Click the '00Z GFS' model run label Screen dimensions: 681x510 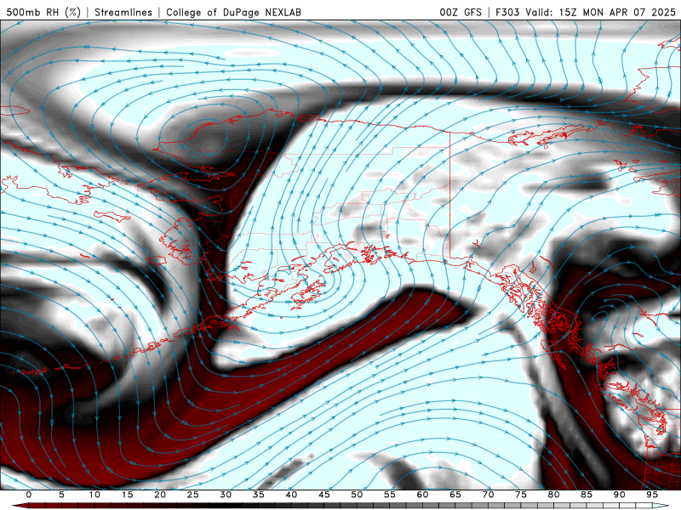tap(461, 12)
